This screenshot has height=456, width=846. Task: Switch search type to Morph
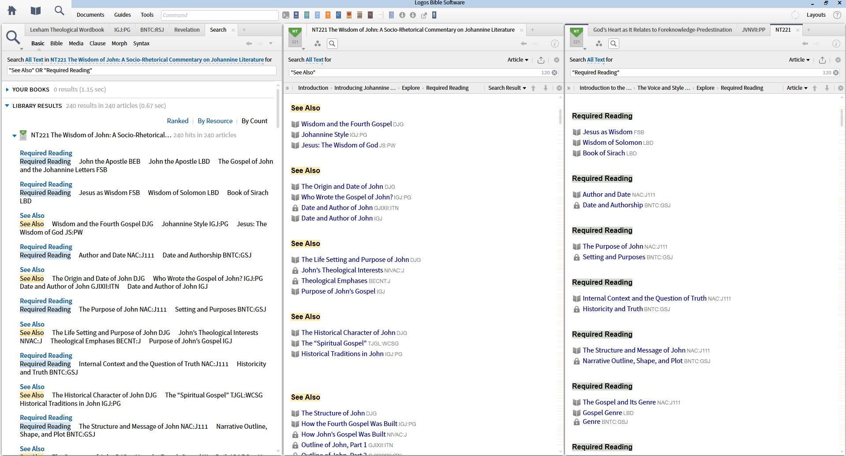pos(119,44)
